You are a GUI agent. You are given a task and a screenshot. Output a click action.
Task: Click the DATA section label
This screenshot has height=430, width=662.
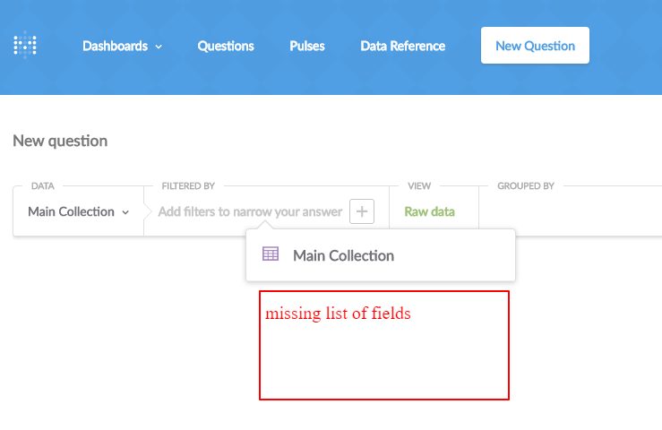(x=43, y=185)
